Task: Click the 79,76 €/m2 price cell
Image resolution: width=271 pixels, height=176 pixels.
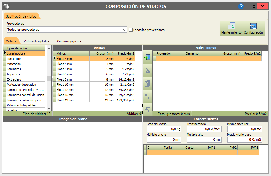Action: coord(125,95)
